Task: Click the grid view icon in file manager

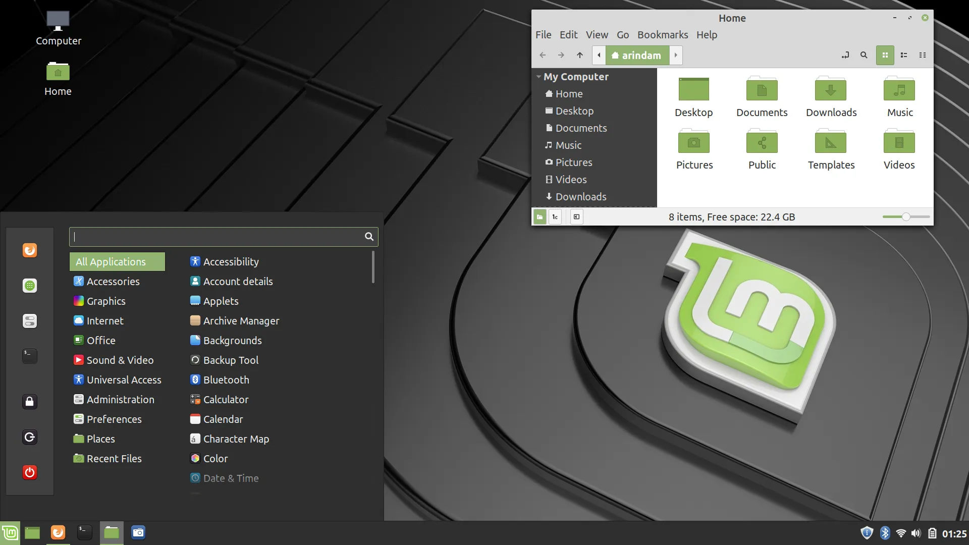Action: tap(885, 55)
